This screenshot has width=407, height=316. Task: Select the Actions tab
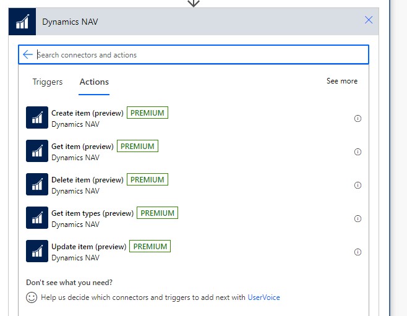click(x=94, y=82)
